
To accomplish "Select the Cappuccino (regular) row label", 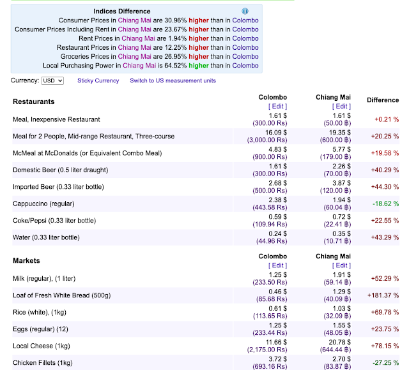I will [x=43, y=204].
